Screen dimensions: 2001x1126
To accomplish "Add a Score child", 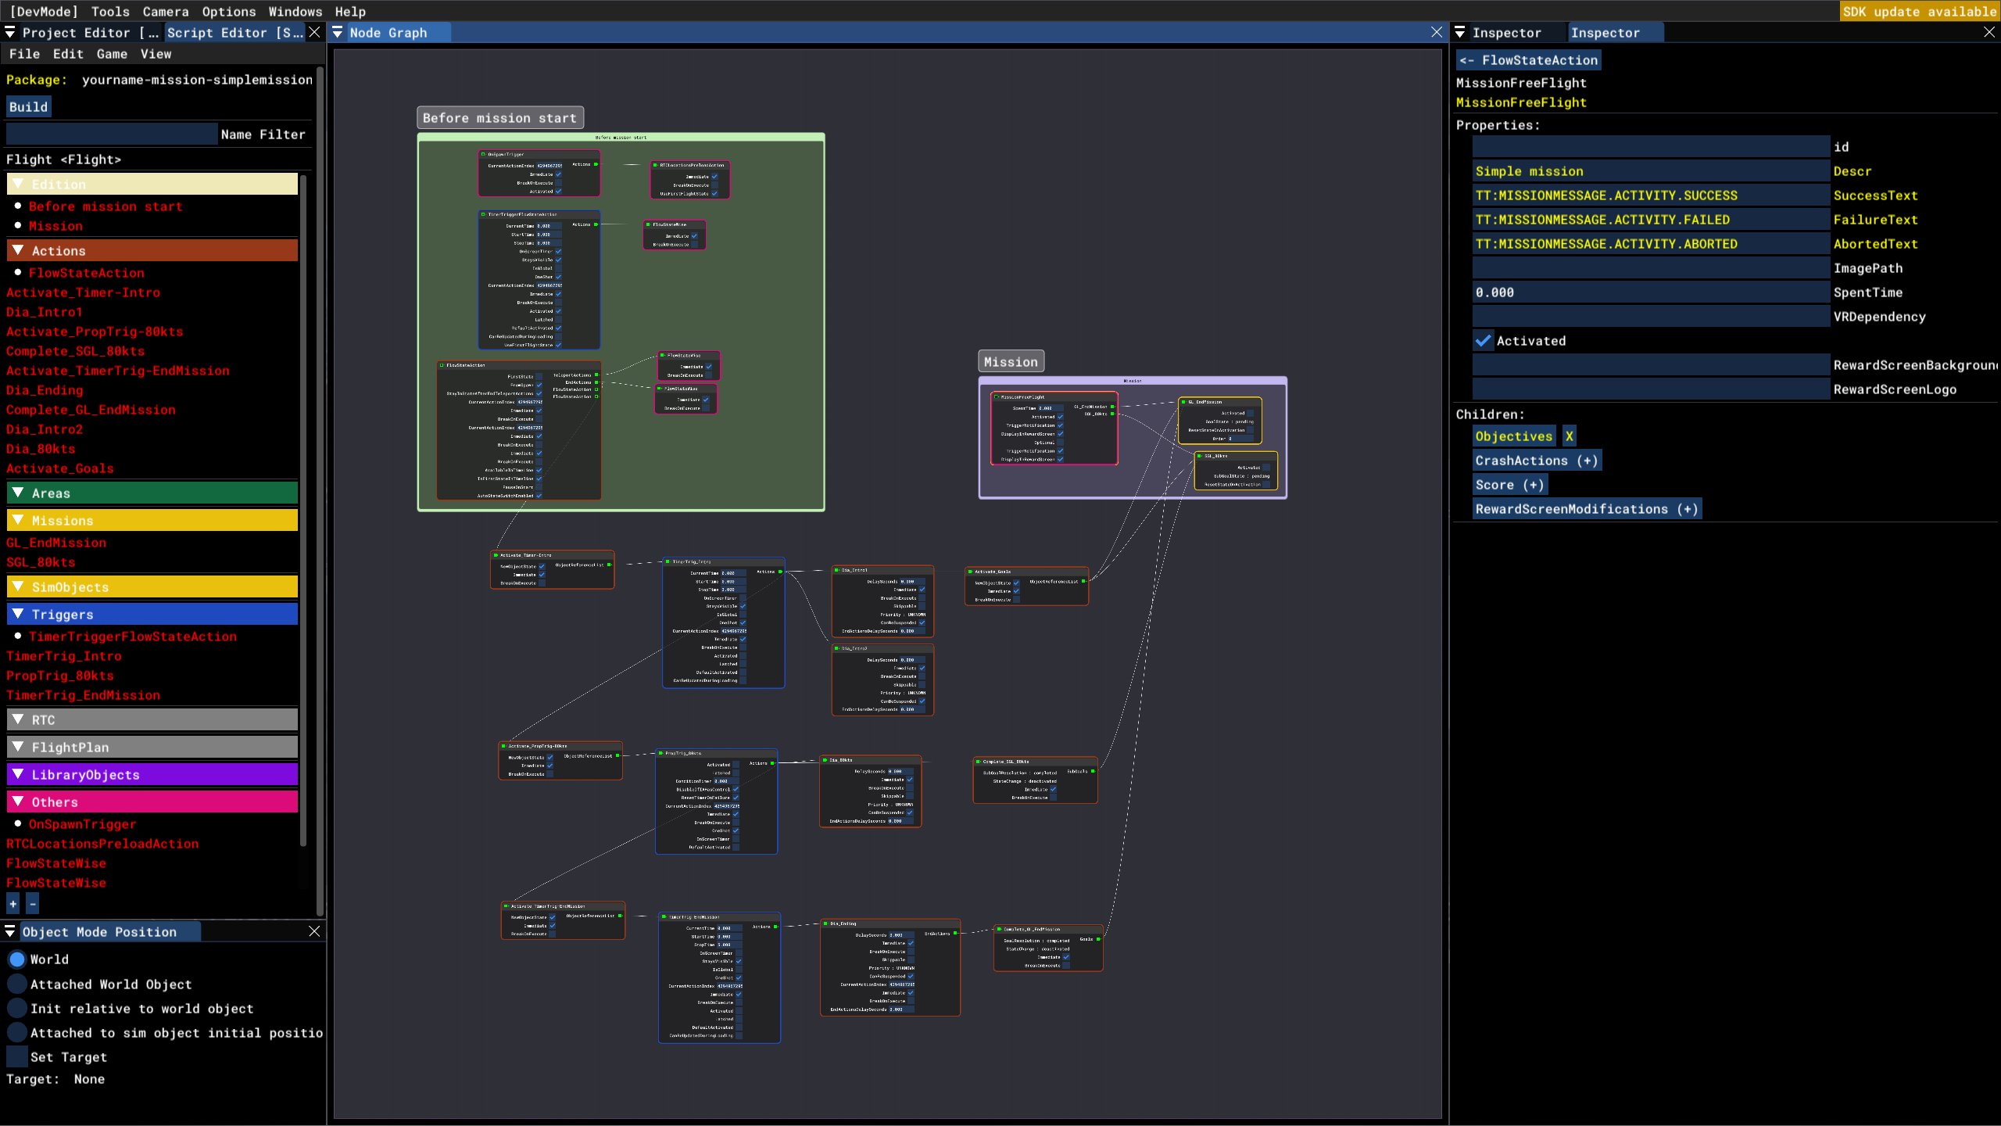I will click(x=1509, y=485).
